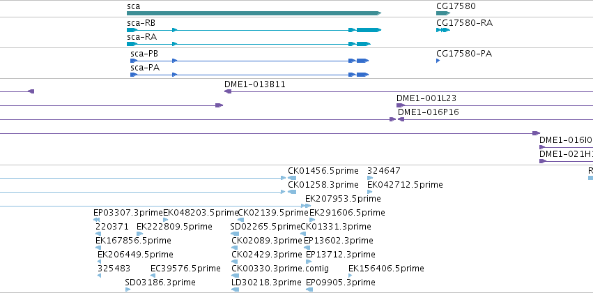
Task: Click the EK291606.5prime EST label
Action: click(x=347, y=212)
